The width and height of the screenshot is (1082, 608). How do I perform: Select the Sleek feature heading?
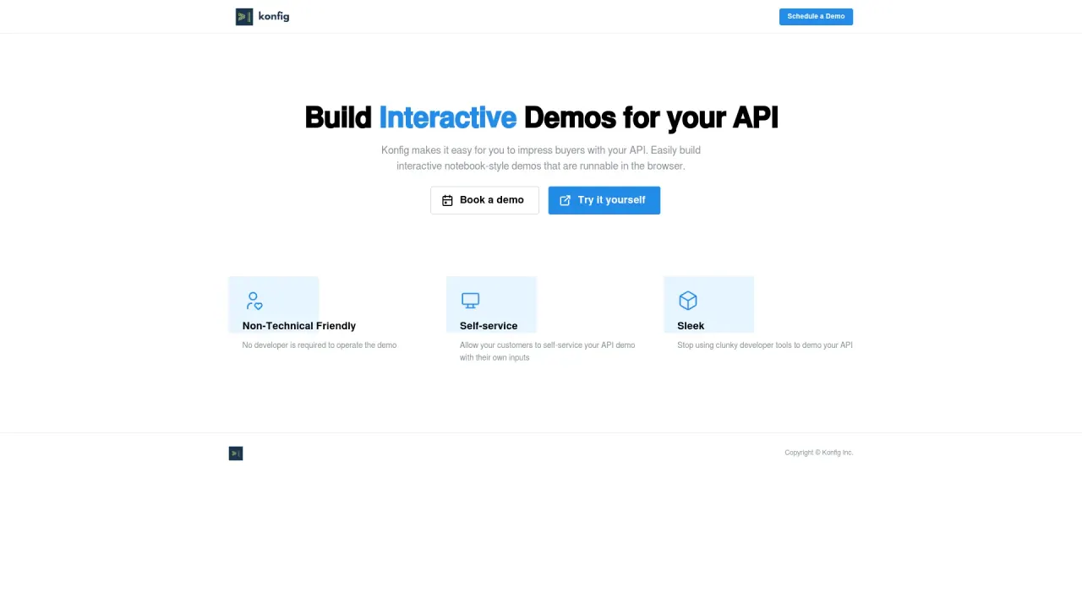(x=691, y=326)
